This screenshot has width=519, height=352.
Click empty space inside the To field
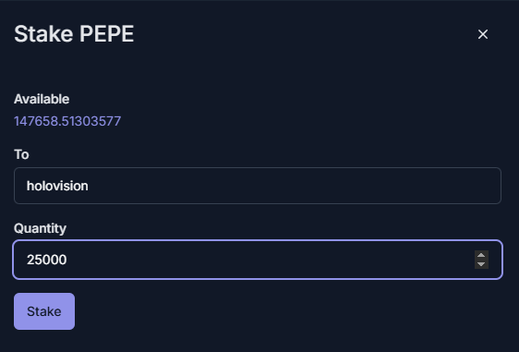[x=295, y=186]
